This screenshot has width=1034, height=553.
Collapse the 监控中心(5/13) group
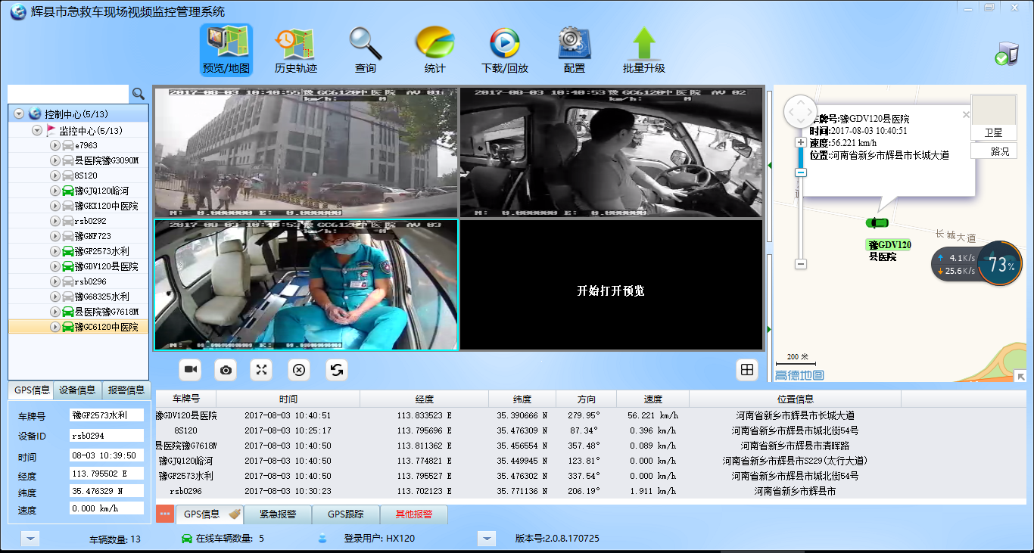click(x=36, y=130)
